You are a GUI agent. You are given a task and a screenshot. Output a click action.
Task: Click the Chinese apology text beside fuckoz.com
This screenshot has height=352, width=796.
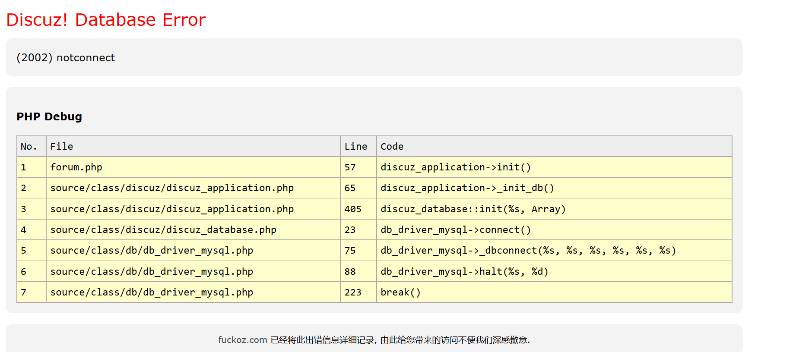click(x=400, y=340)
